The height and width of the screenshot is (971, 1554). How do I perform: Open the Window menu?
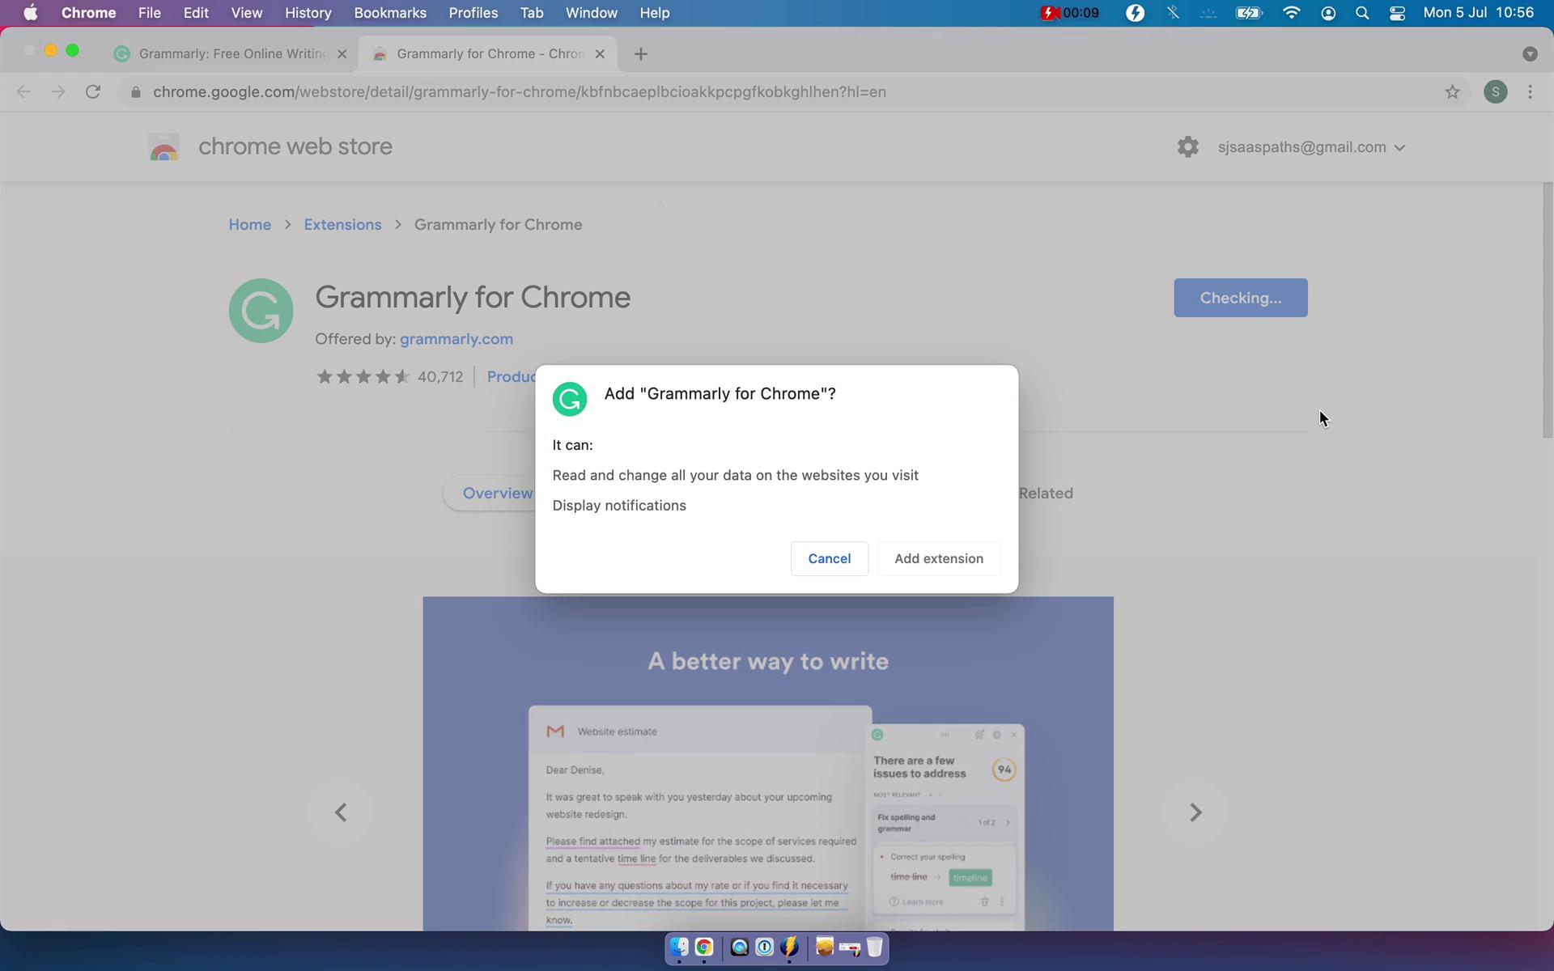point(591,13)
